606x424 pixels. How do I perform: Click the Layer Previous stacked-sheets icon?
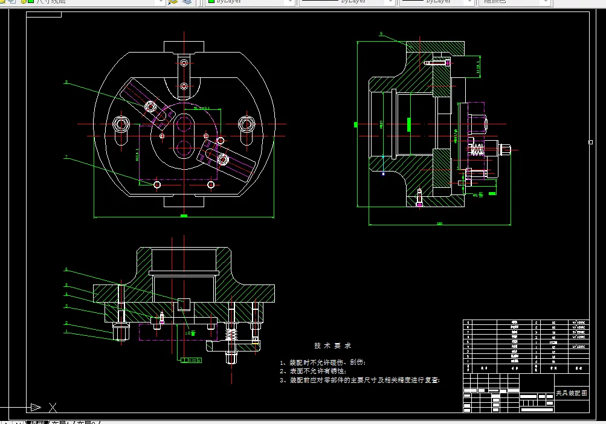click(187, 2)
